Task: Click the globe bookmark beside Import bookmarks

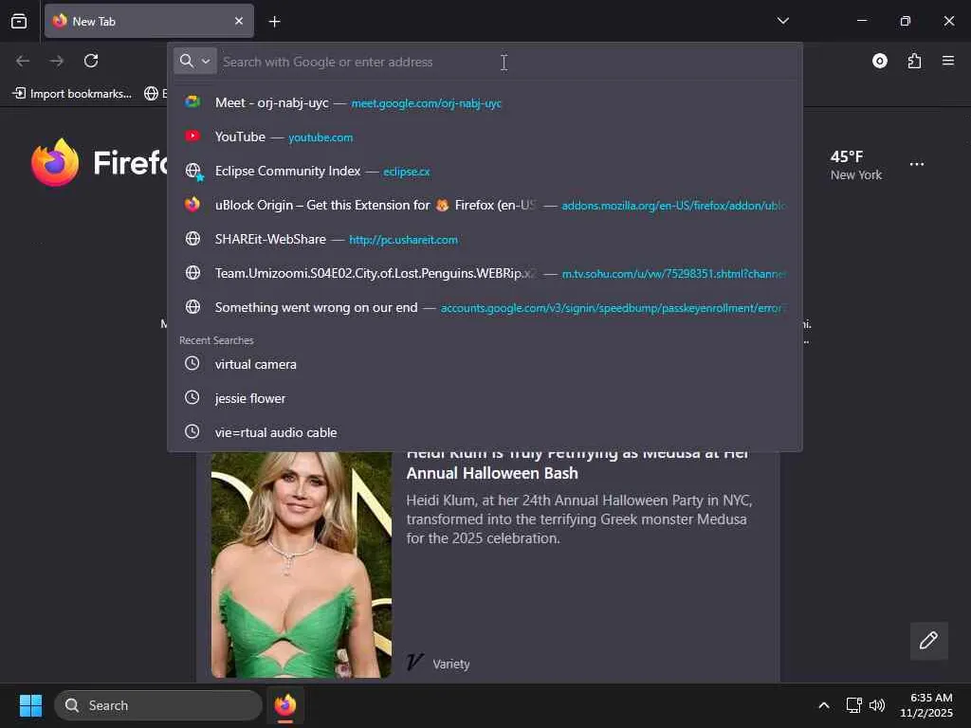Action: tap(152, 94)
